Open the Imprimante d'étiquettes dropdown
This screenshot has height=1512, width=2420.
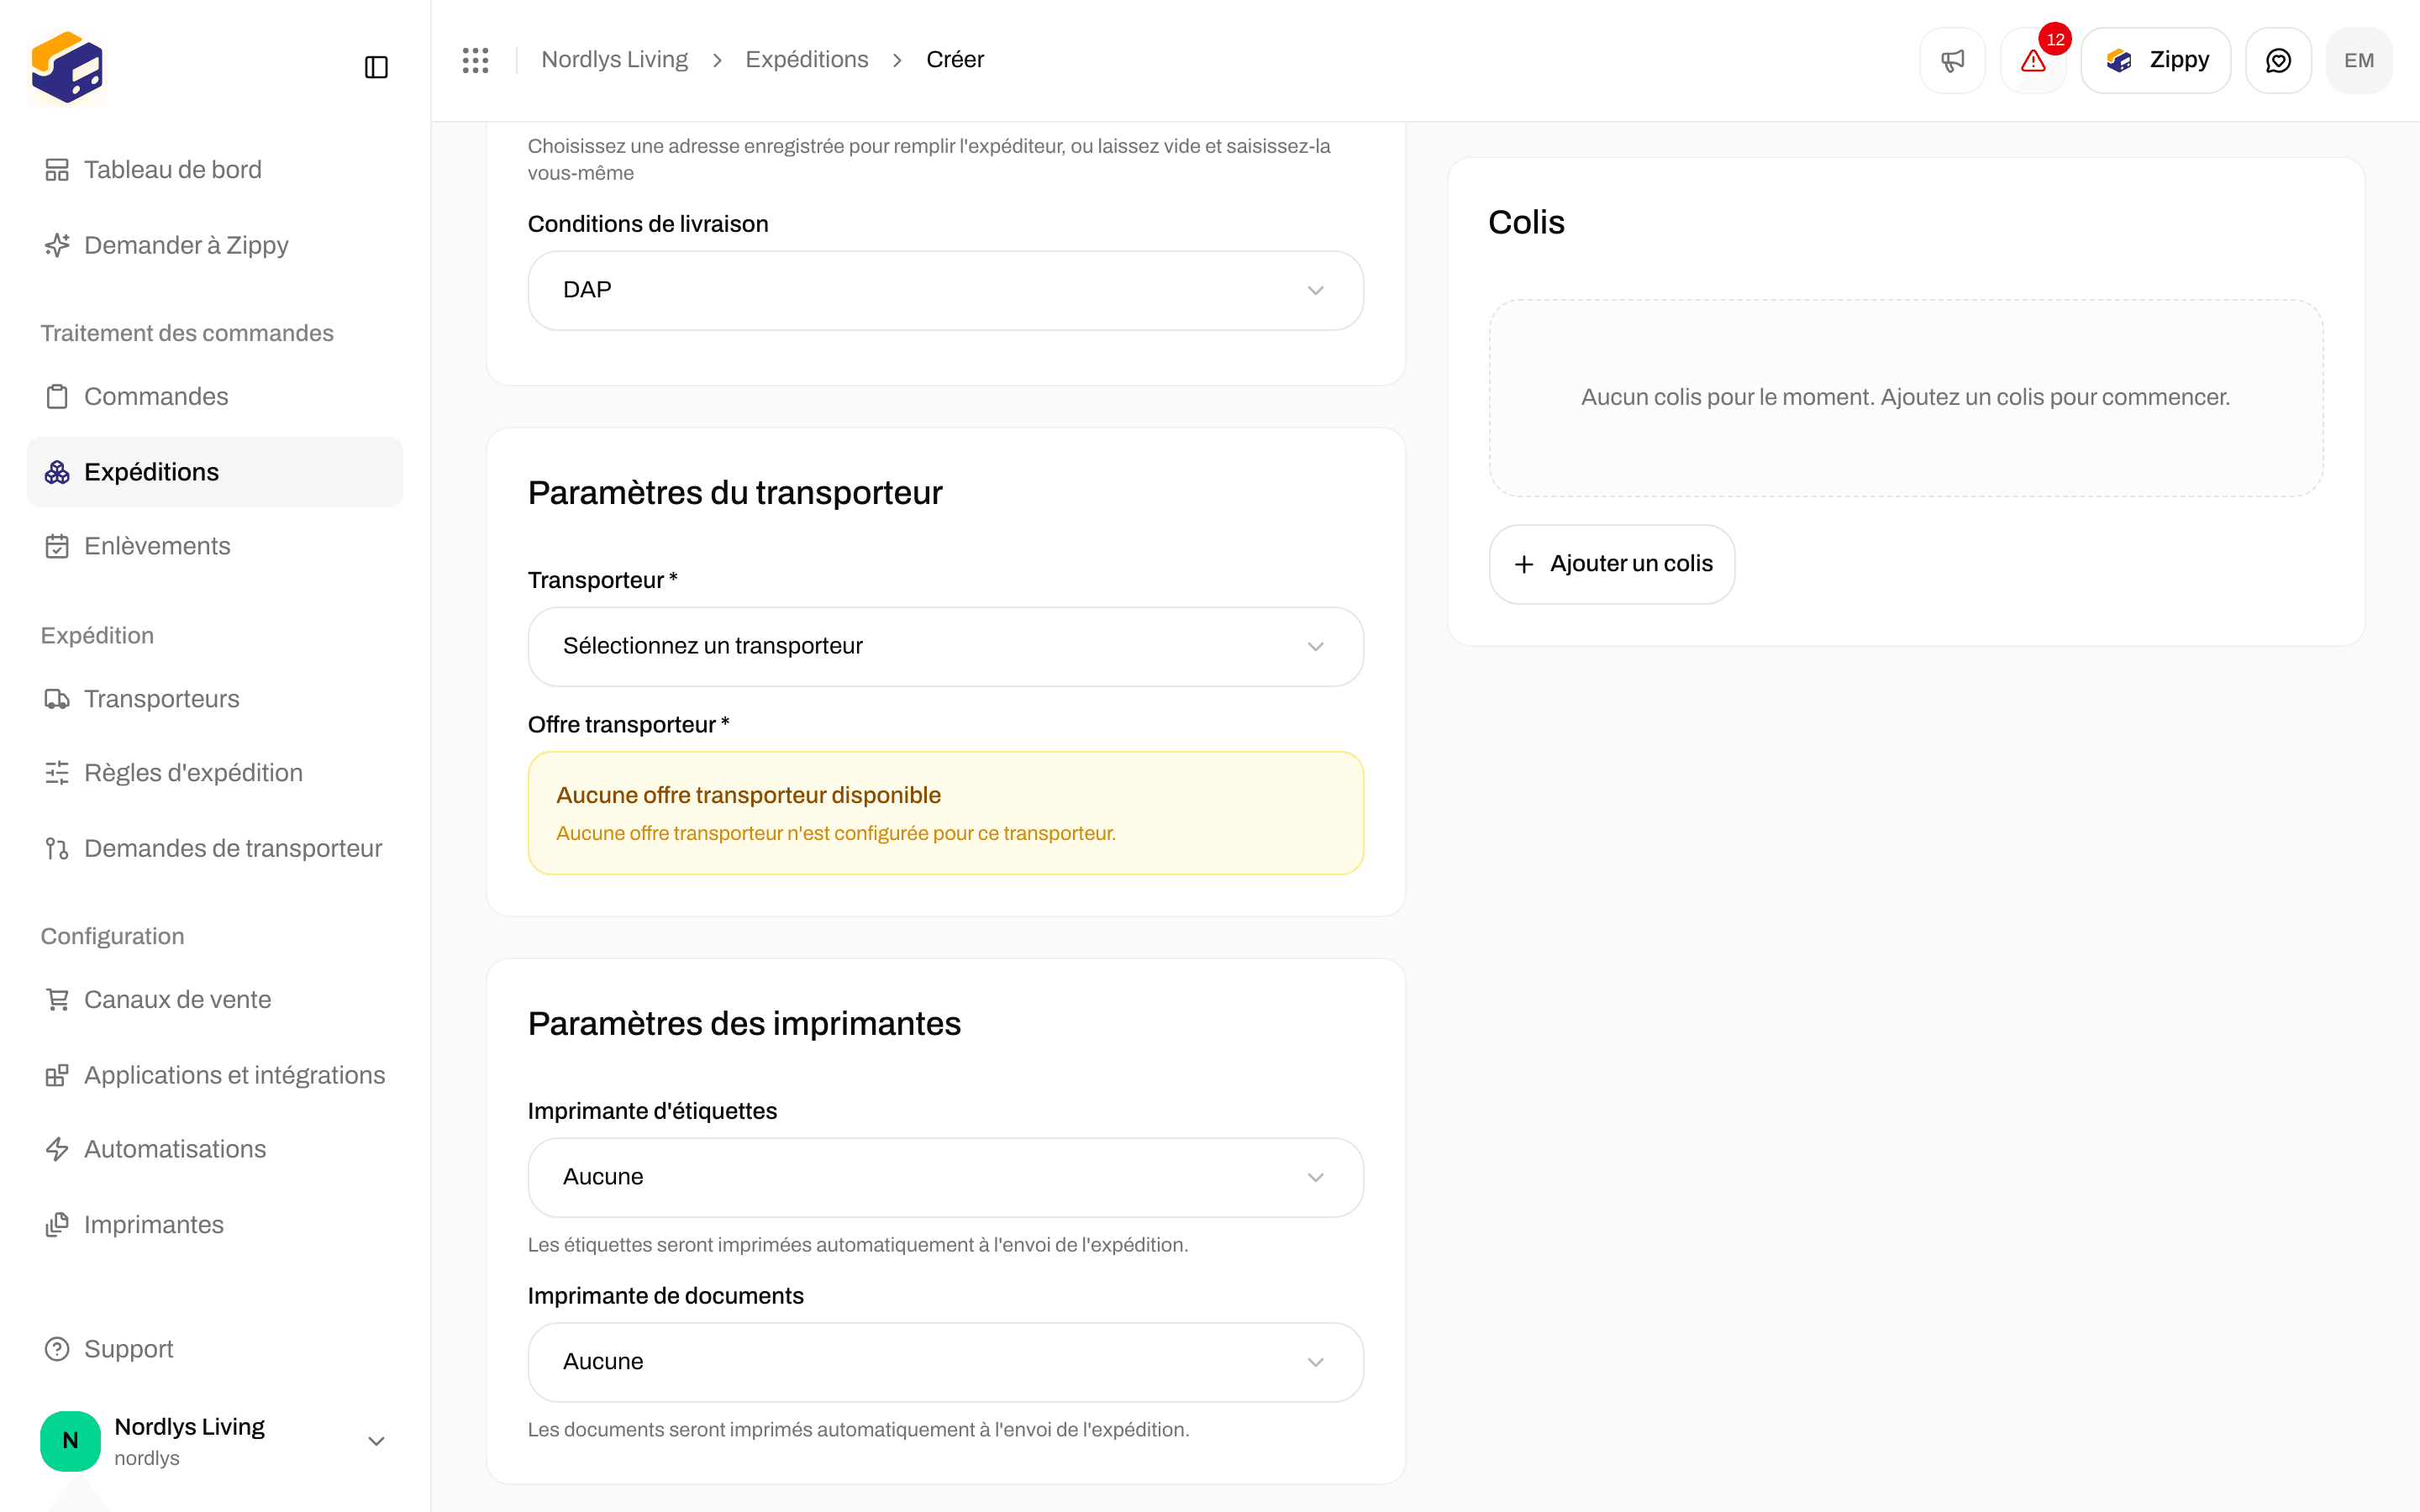945,1177
